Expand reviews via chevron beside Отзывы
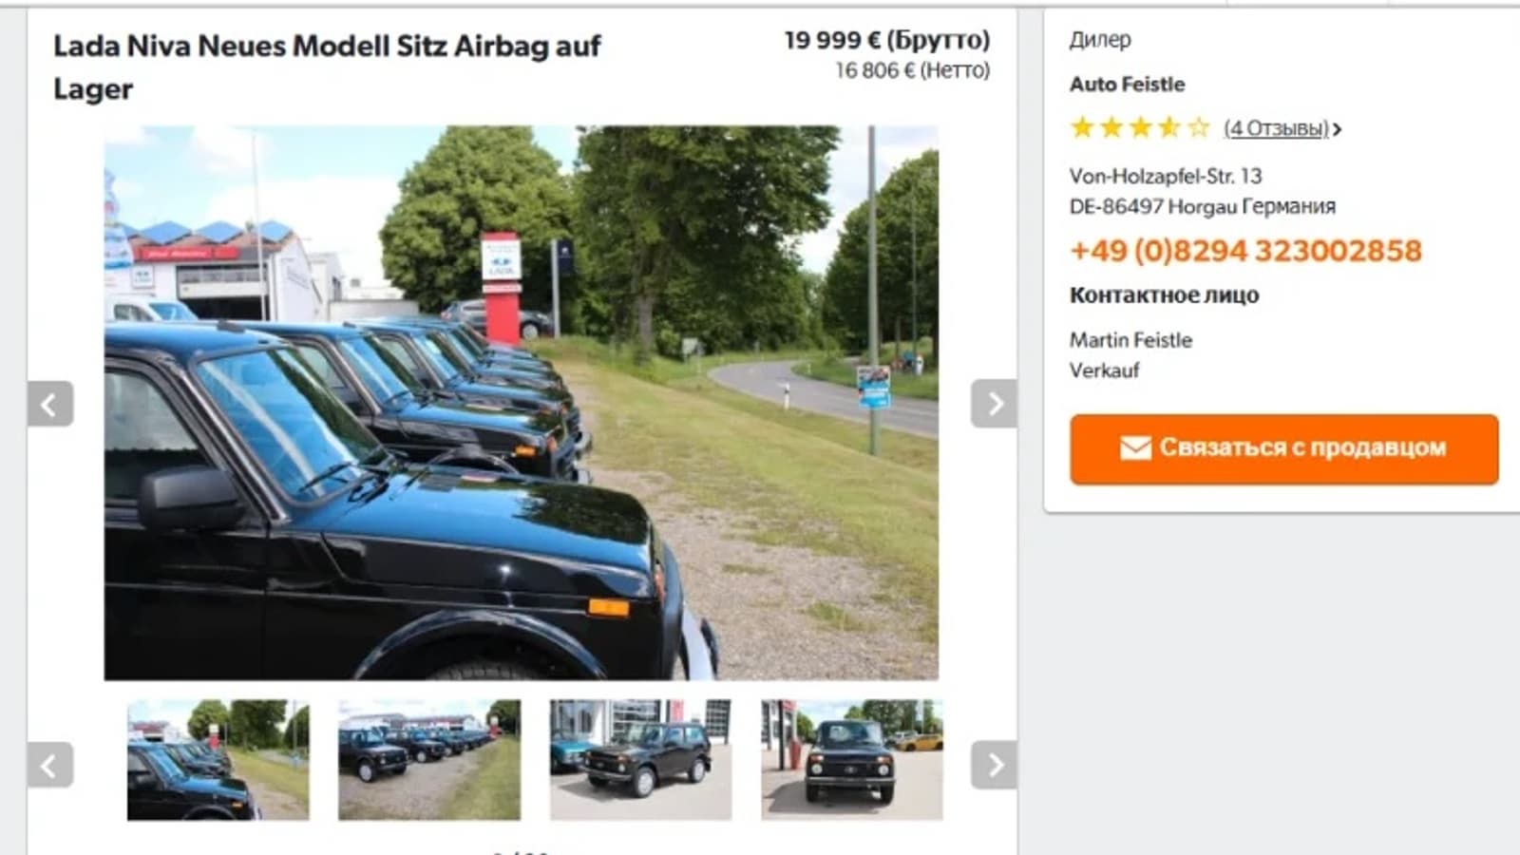This screenshot has height=855, width=1520. point(1338,129)
